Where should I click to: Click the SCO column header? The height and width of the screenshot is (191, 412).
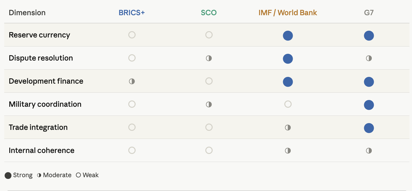pyautogui.click(x=209, y=13)
